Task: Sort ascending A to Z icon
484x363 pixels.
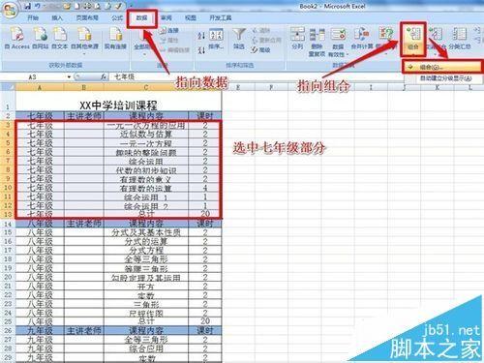Action: tap(201, 35)
